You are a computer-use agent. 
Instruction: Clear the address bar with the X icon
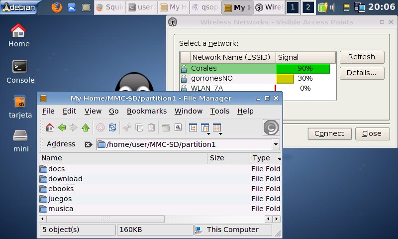[88, 144]
